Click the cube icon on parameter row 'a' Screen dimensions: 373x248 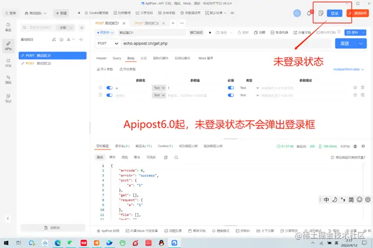355,88
